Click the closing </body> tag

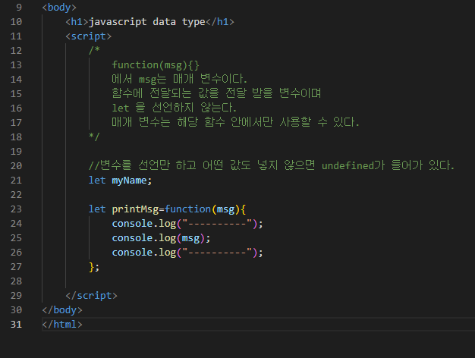click(x=62, y=310)
